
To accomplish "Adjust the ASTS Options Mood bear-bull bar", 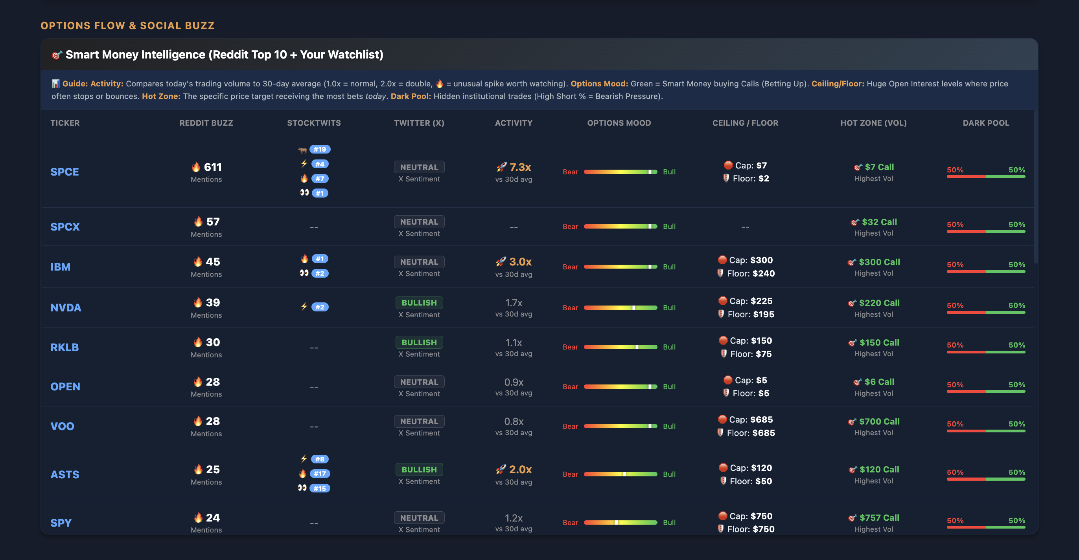I will (621, 474).
